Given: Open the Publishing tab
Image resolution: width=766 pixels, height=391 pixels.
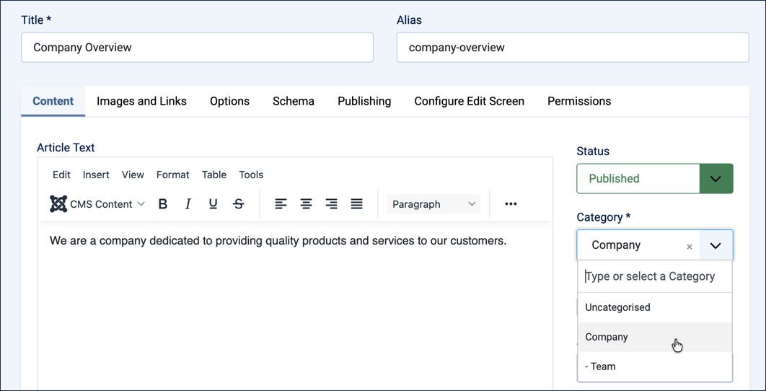Looking at the screenshot, I should click(364, 101).
